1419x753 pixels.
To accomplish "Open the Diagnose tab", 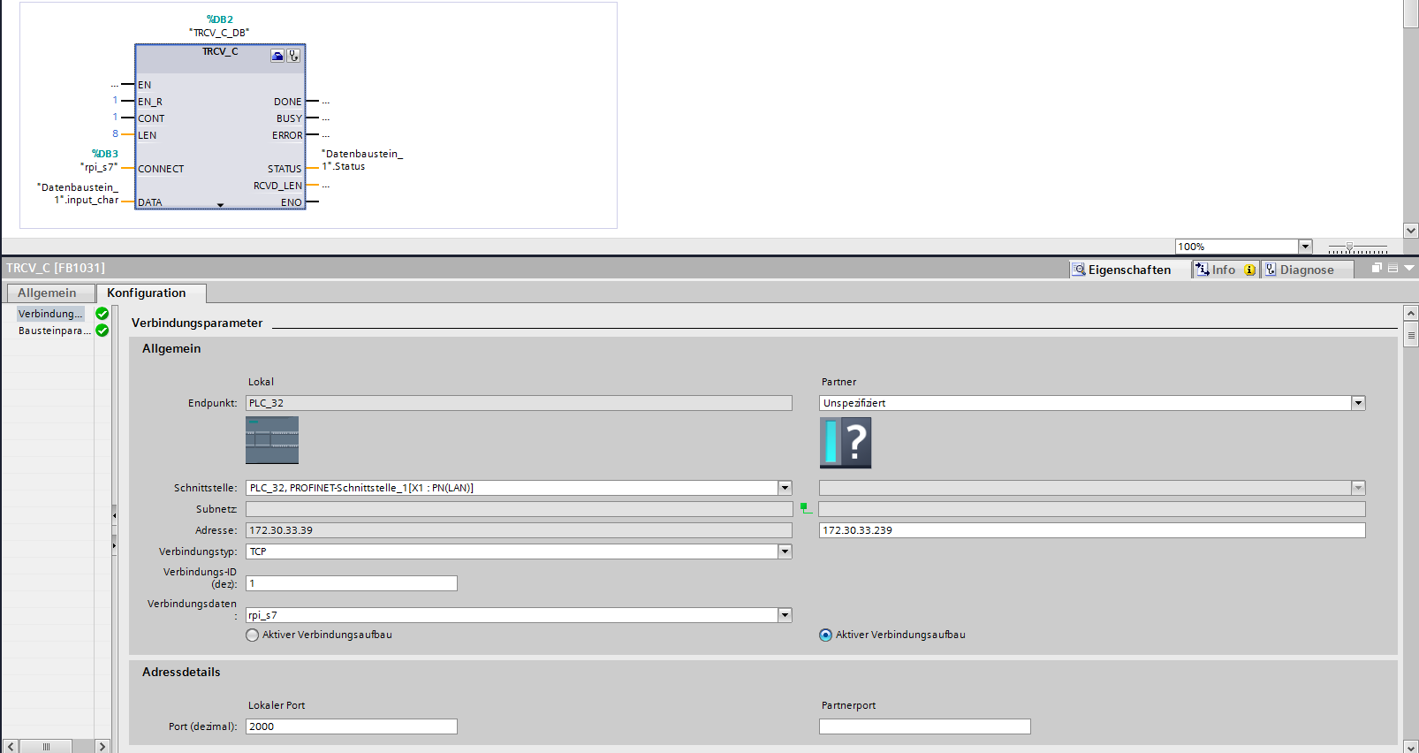I will pyautogui.click(x=1306, y=270).
